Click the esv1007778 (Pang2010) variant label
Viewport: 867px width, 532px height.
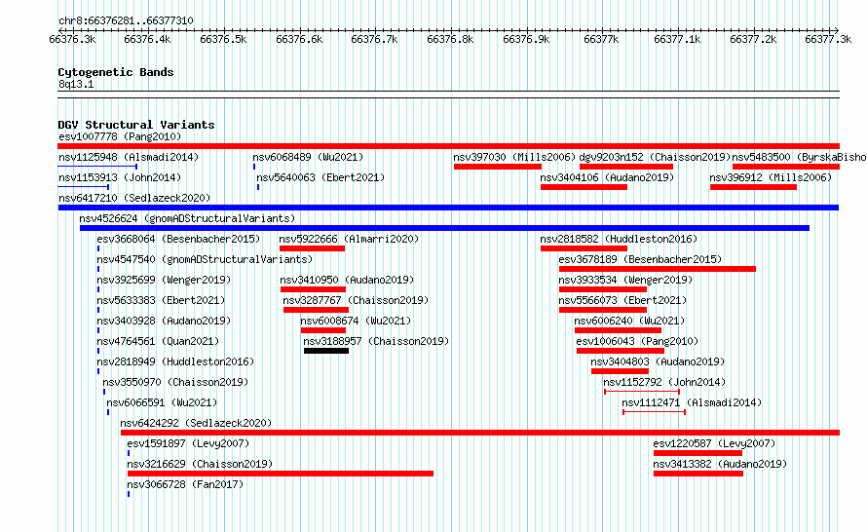click(120, 136)
